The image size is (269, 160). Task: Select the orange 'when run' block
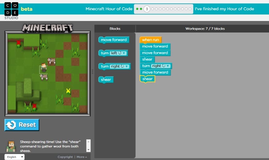pyautogui.click(x=151, y=40)
